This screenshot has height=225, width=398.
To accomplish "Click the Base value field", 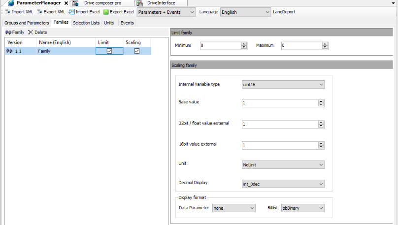I will tap(280, 103).
